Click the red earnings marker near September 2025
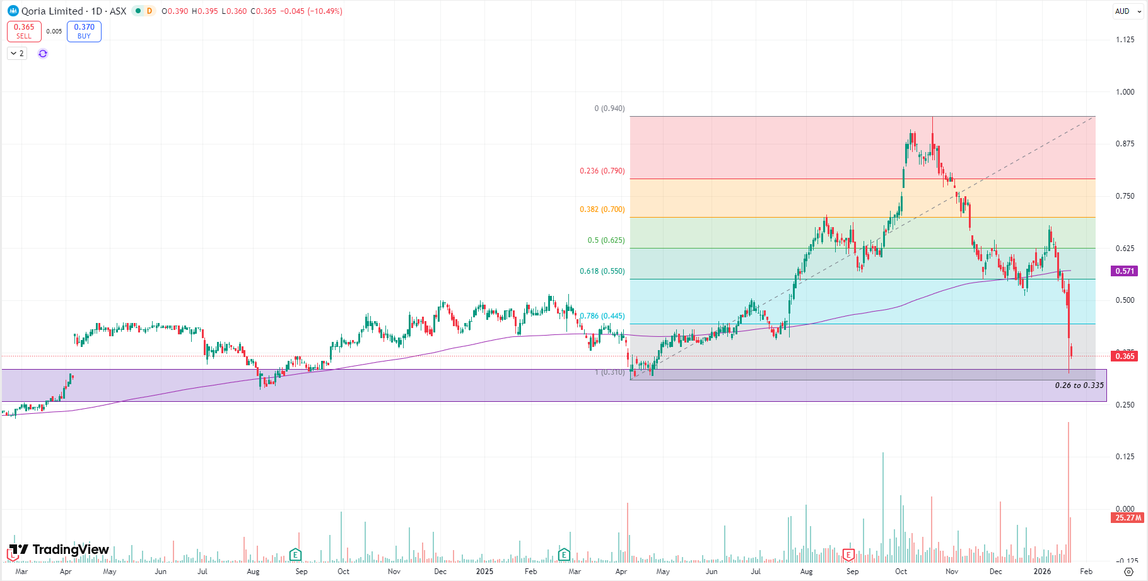Image resolution: width=1148 pixels, height=581 pixels. [848, 555]
